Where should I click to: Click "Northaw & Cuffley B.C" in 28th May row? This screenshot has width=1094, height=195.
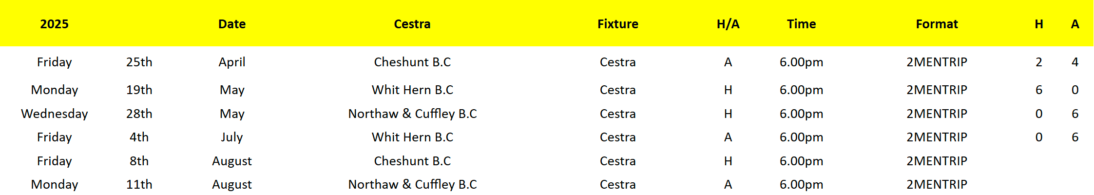click(x=412, y=114)
